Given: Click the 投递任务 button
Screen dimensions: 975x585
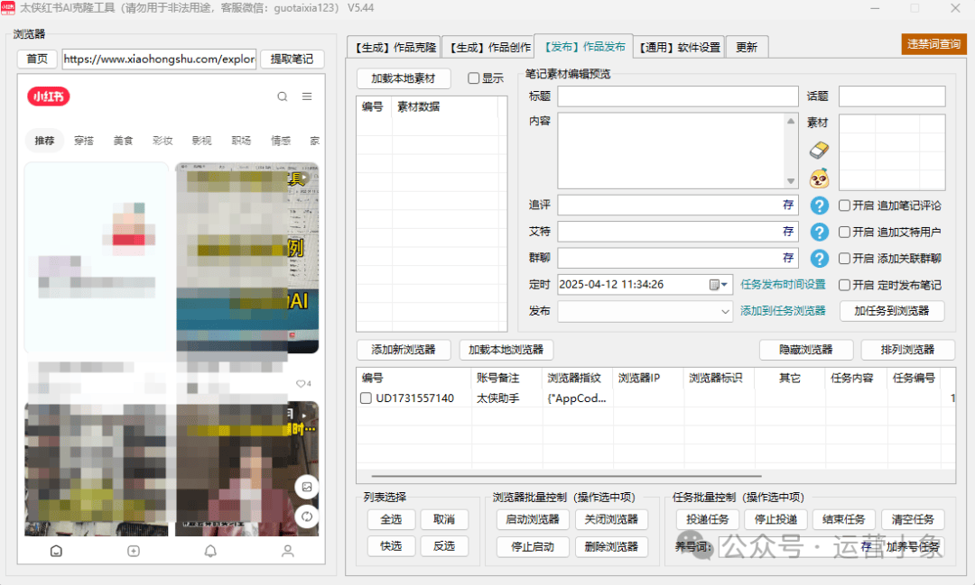Looking at the screenshot, I should coord(707,519).
